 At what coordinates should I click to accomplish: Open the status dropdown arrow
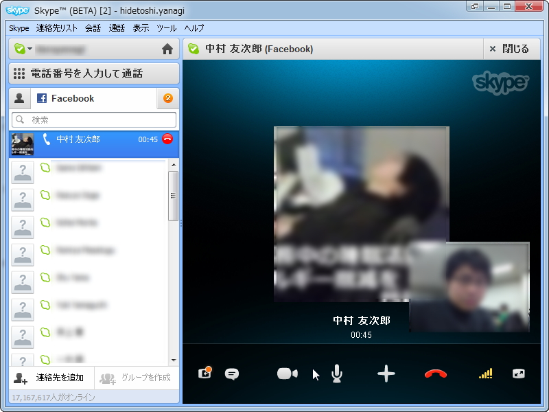[x=30, y=49]
